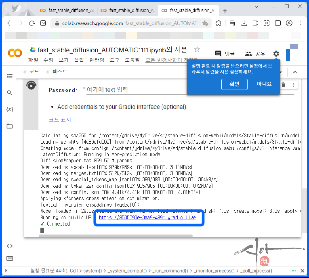309x278 pixels.
Task: Open the 보기 menu
Action: [64, 60]
